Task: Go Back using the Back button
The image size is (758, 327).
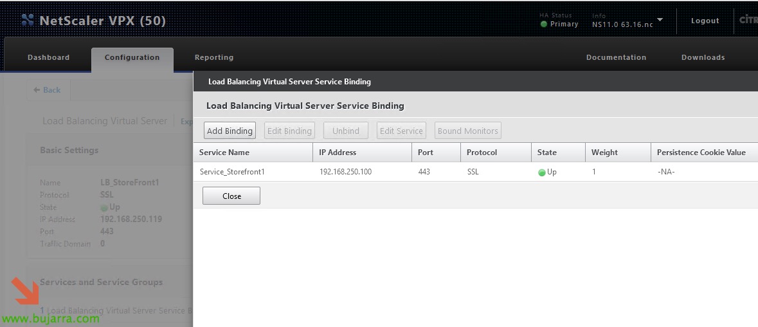Action: pos(48,90)
